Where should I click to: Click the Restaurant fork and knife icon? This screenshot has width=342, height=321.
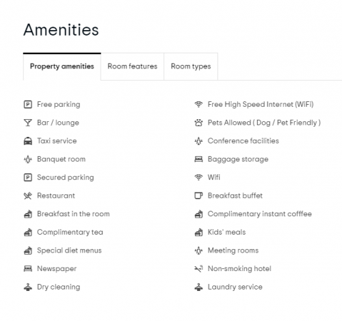[x=28, y=196]
